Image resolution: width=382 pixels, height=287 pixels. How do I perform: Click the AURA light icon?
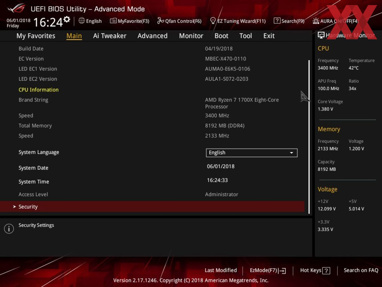[316, 21]
